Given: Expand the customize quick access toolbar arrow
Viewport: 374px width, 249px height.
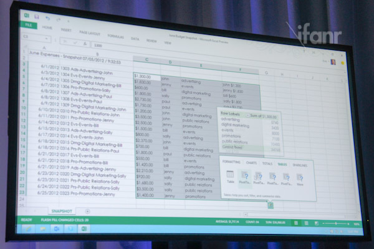Looking at the screenshot, I should 68,21.
